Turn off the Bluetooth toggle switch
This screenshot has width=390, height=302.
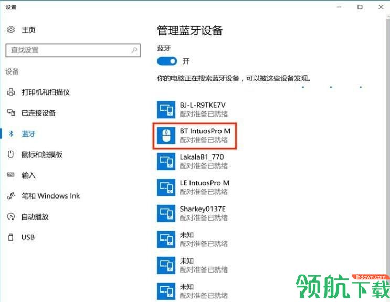(x=167, y=61)
